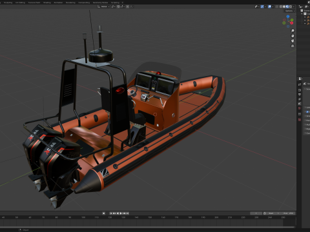Image resolution: width=310 pixels, height=232 pixels.
Task: Click the viewport zoom magnifier gizmo
Action: tap(293, 31)
